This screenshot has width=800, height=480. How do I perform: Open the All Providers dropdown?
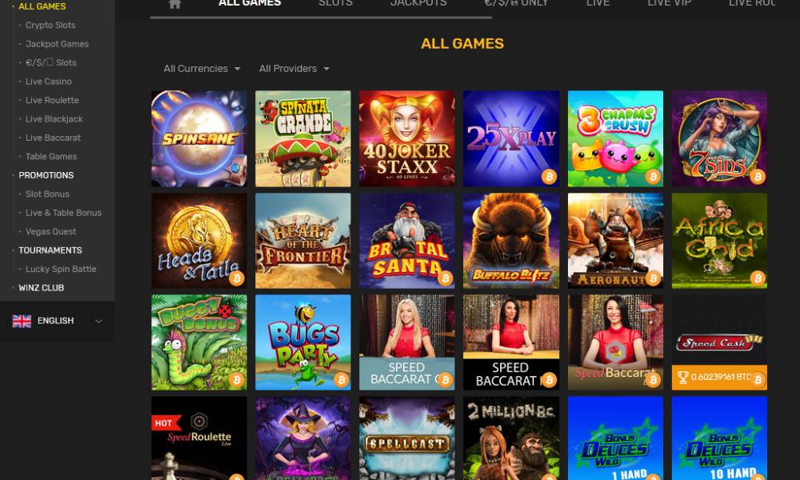(x=294, y=68)
